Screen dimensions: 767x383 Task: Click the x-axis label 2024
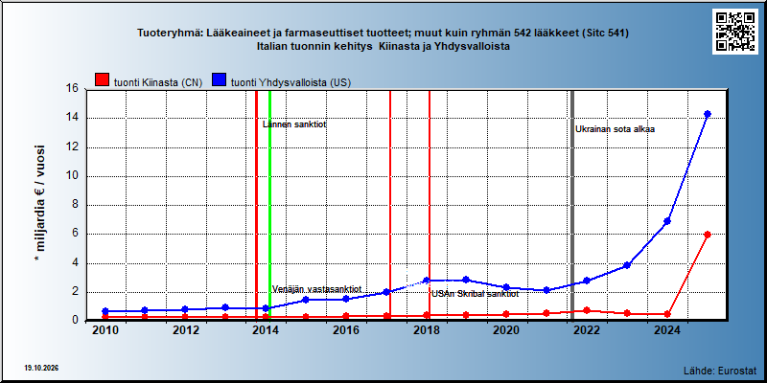(667, 330)
